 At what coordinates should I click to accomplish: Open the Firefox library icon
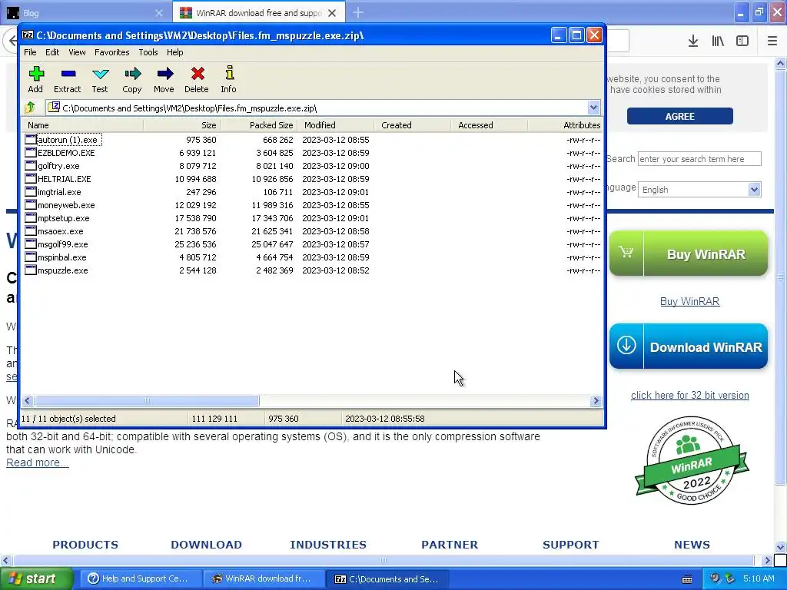point(718,41)
